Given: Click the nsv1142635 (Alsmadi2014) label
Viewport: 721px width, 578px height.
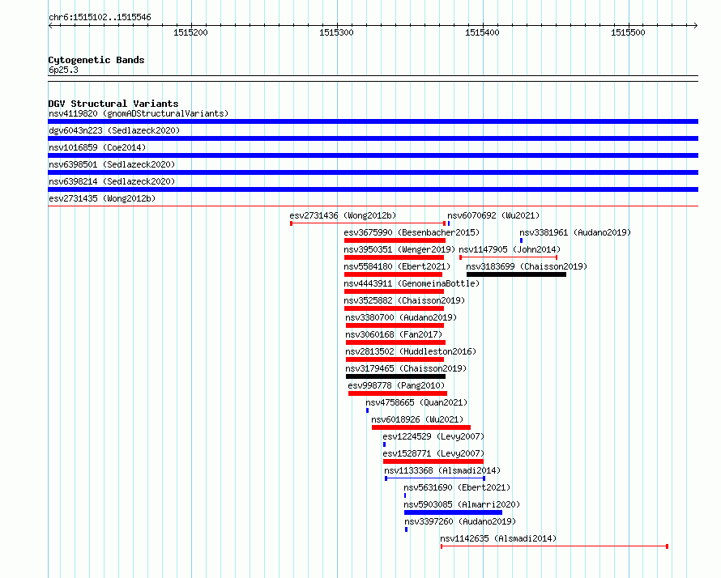Looking at the screenshot, I should tap(498, 538).
